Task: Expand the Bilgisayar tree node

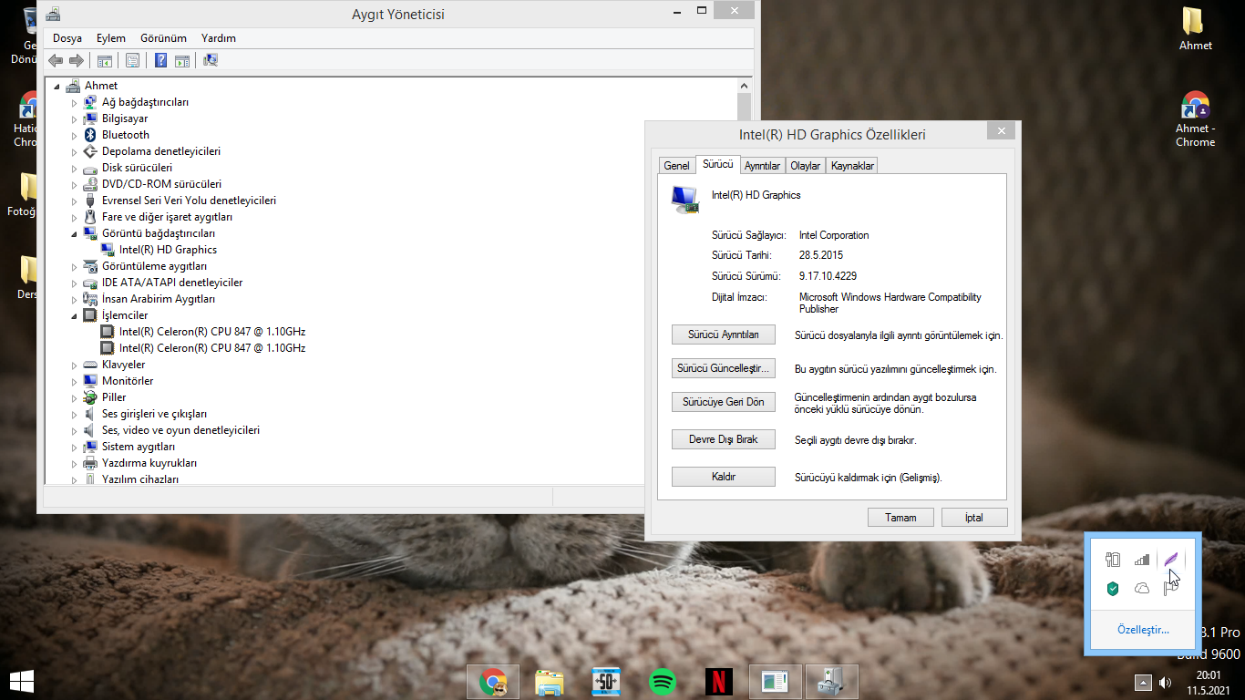Action: pyautogui.click(x=75, y=119)
